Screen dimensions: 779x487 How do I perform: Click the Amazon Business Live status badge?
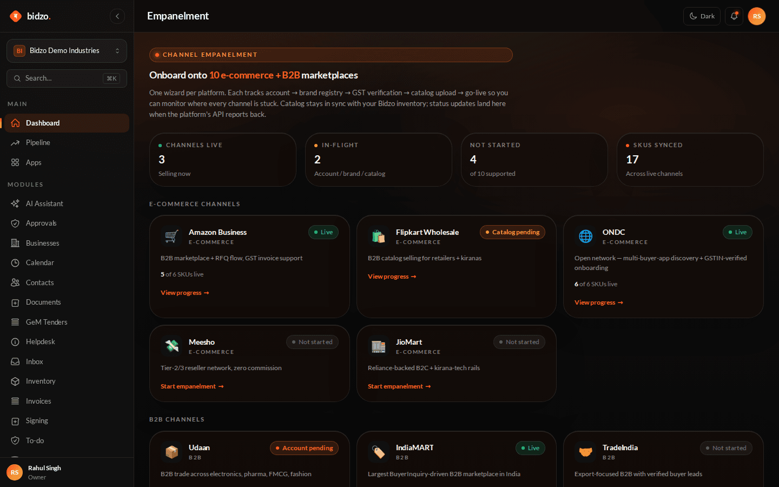[324, 232]
